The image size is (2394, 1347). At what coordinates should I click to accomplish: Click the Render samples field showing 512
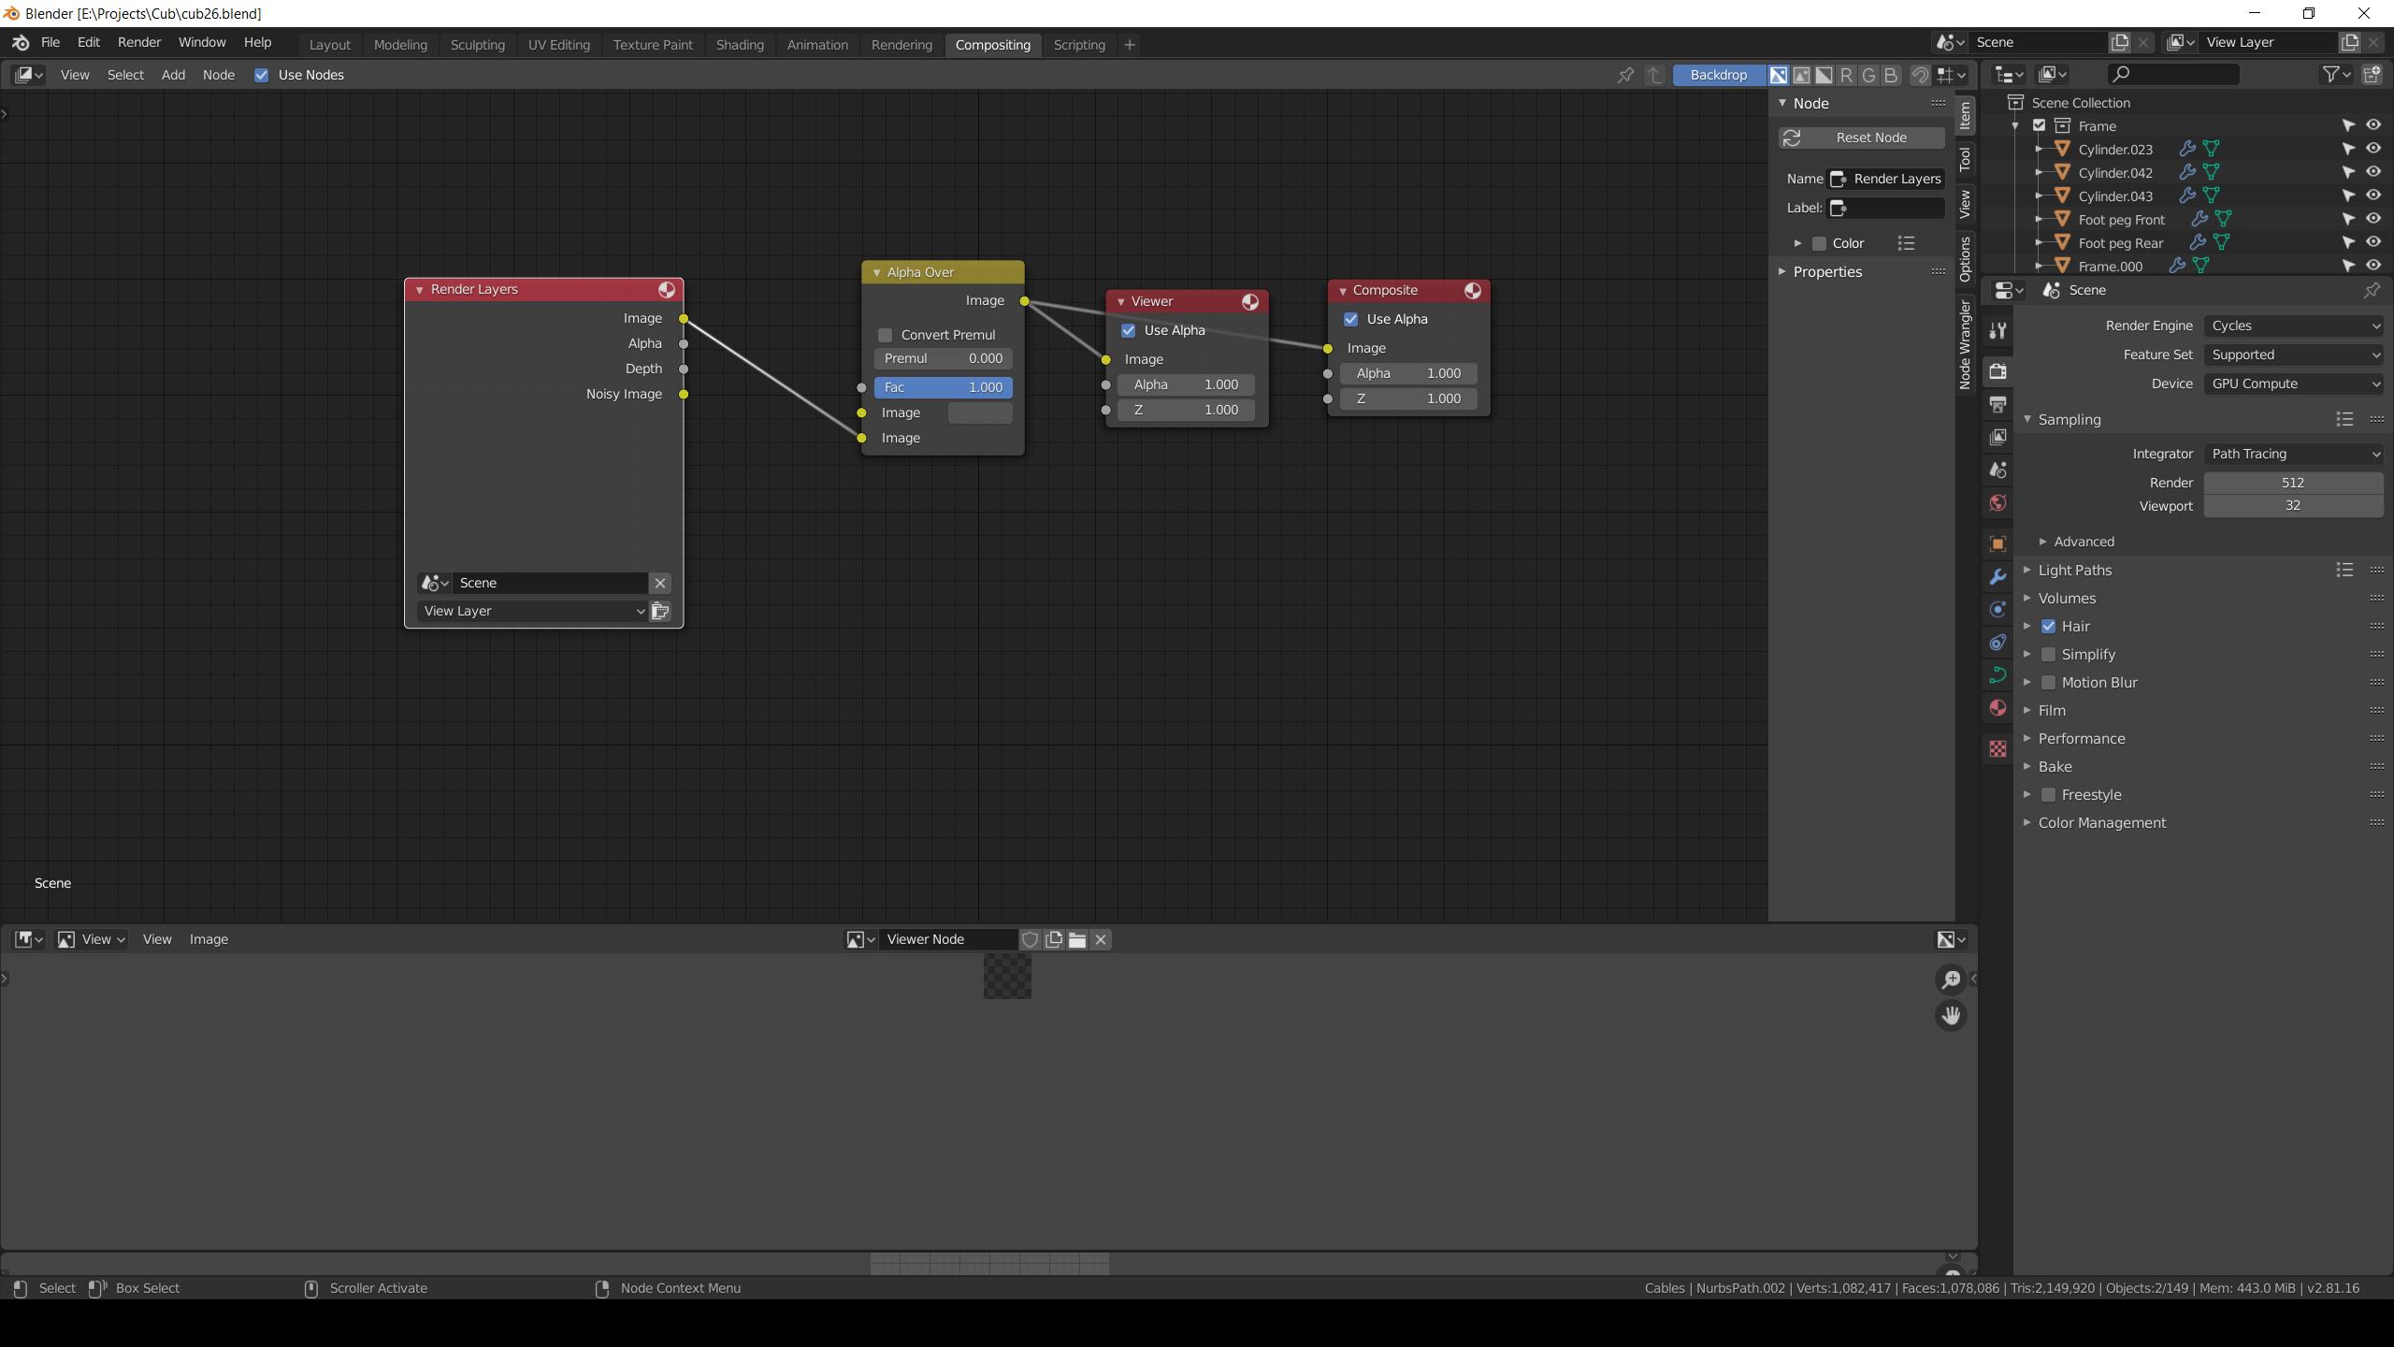click(x=2292, y=483)
